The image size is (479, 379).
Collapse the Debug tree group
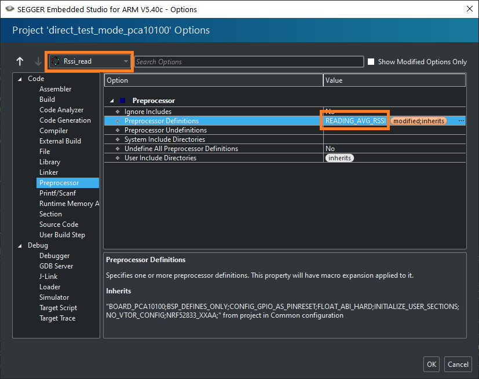pos(20,246)
